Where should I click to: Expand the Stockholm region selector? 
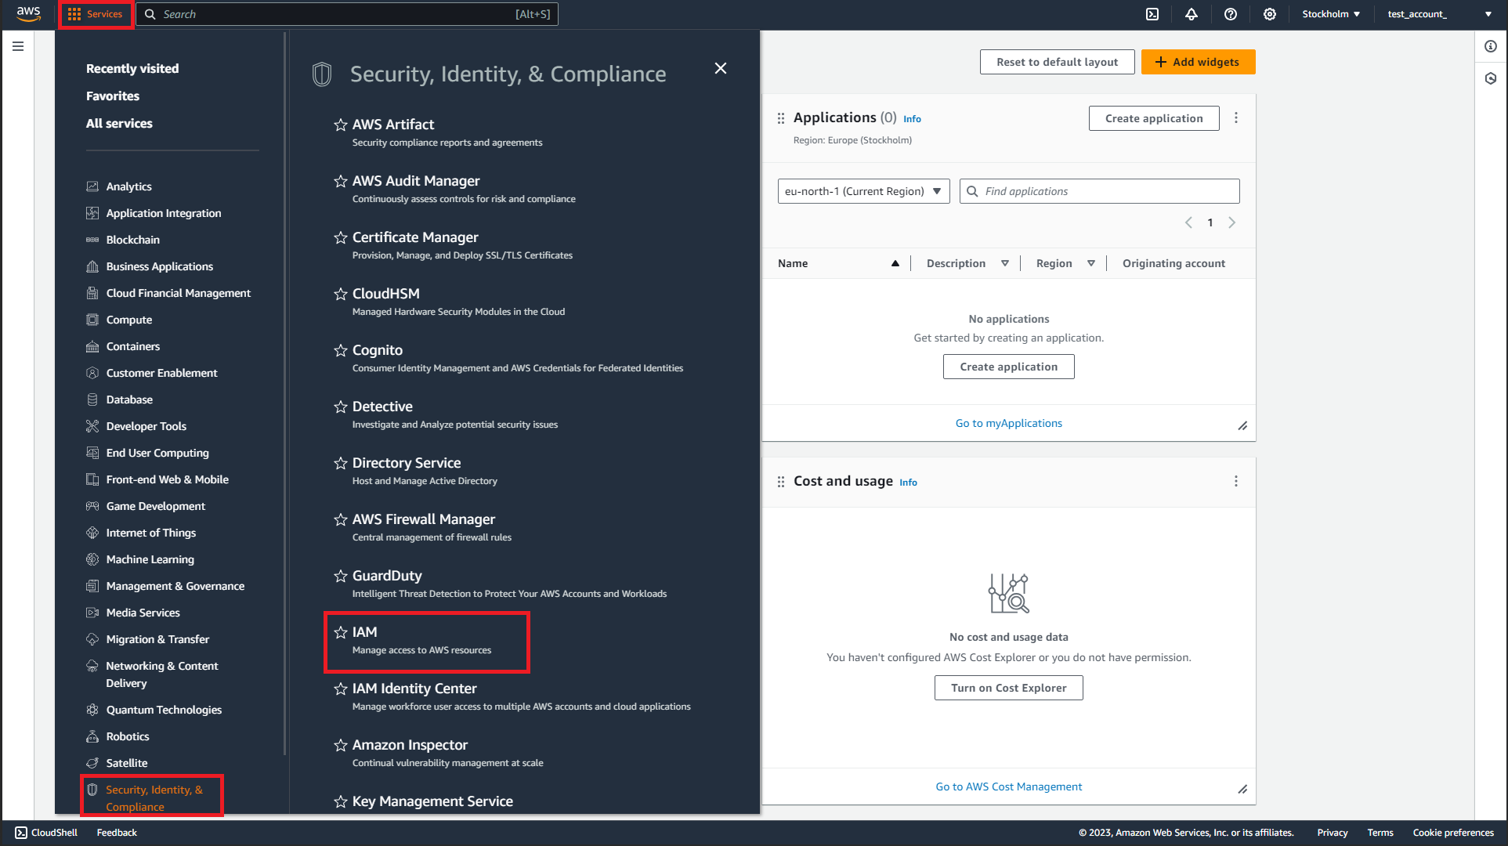[x=1331, y=14]
